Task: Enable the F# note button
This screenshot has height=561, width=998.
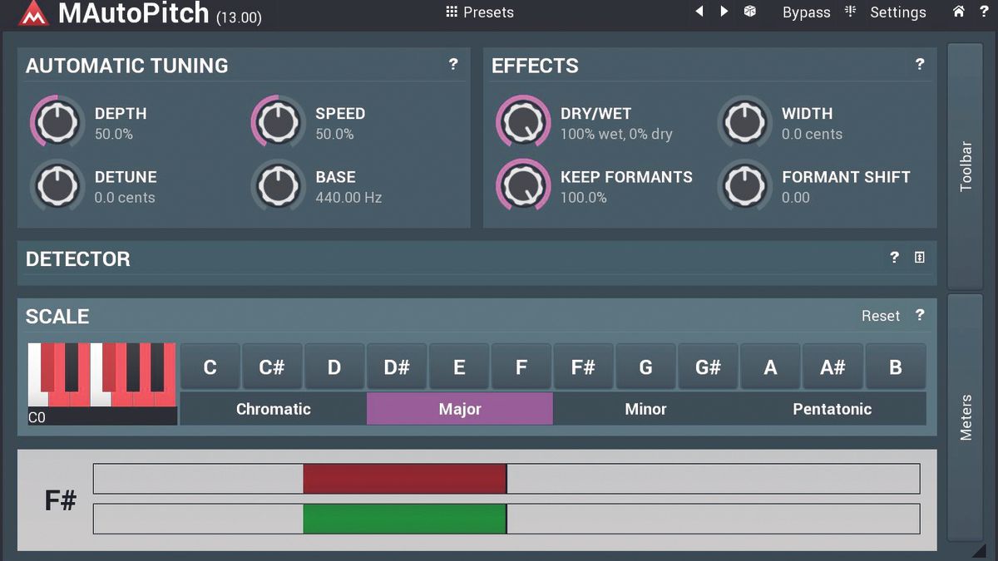Action: (x=583, y=367)
